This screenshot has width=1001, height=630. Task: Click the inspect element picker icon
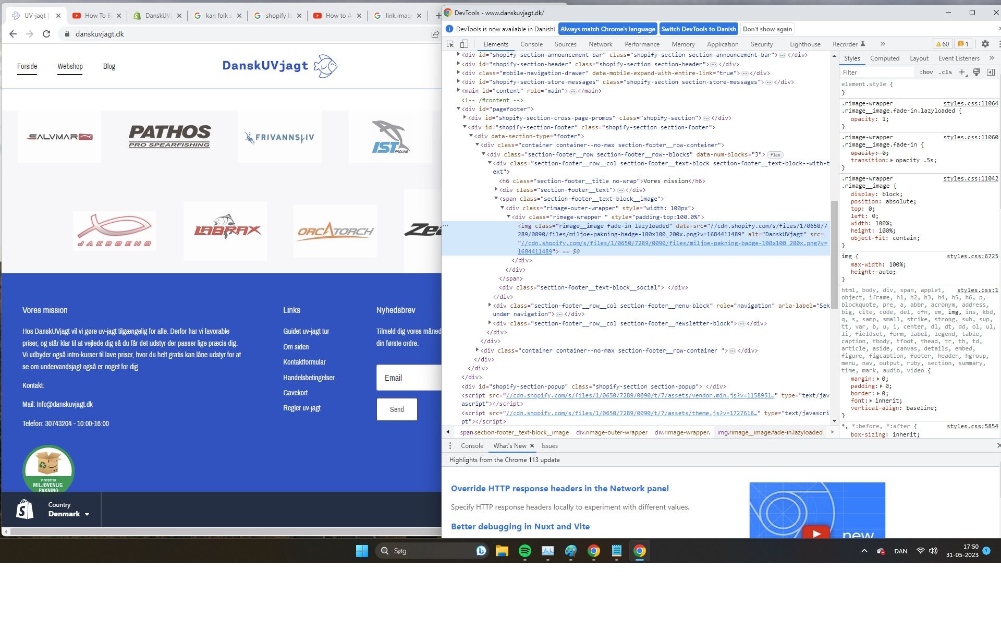[450, 44]
